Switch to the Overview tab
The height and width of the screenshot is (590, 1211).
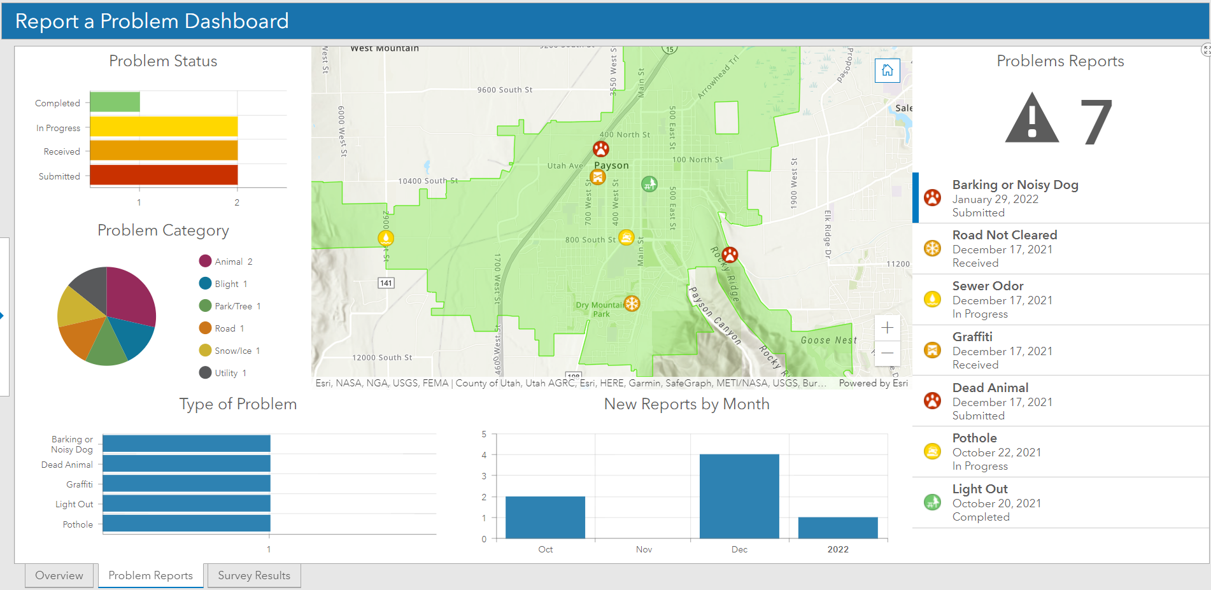point(59,575)
